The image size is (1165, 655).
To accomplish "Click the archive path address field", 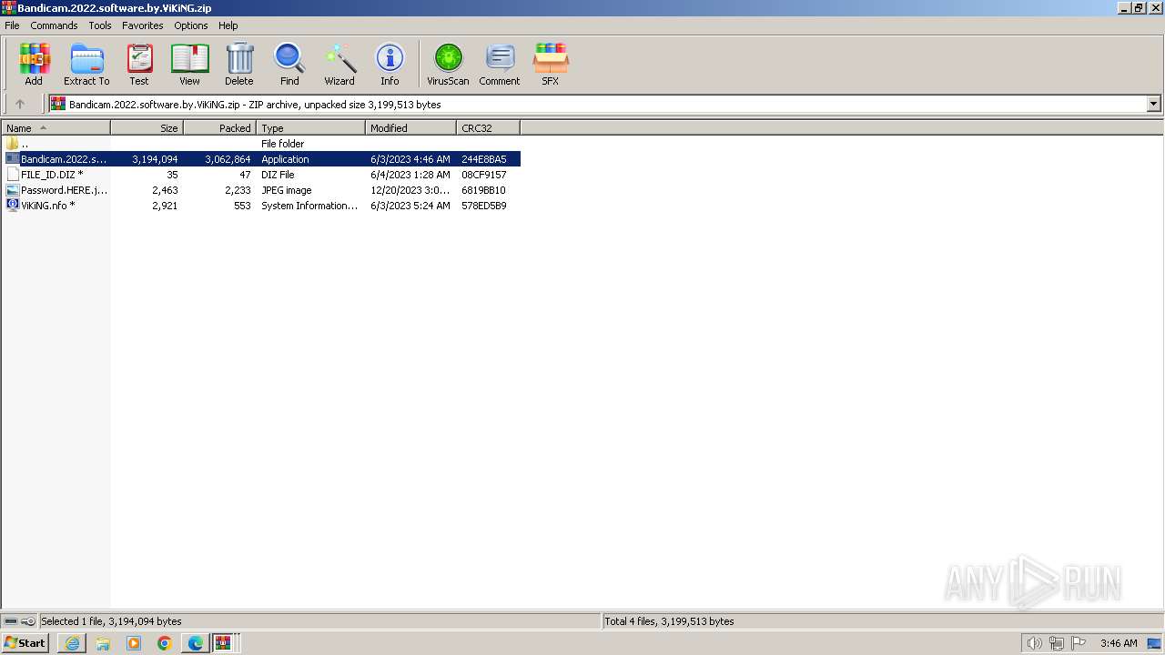I will point(598,104).
